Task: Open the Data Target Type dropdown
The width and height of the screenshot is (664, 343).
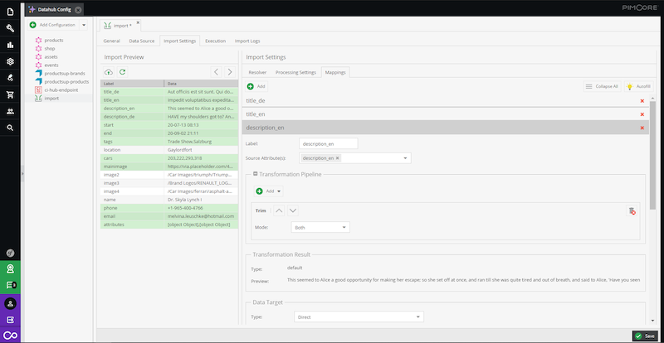Action: click(418, 316)
